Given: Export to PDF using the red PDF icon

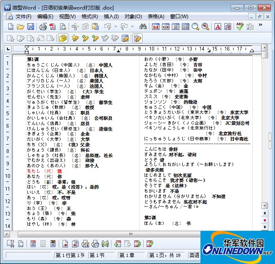Looking at the screenshot, I should coord(53,27).
